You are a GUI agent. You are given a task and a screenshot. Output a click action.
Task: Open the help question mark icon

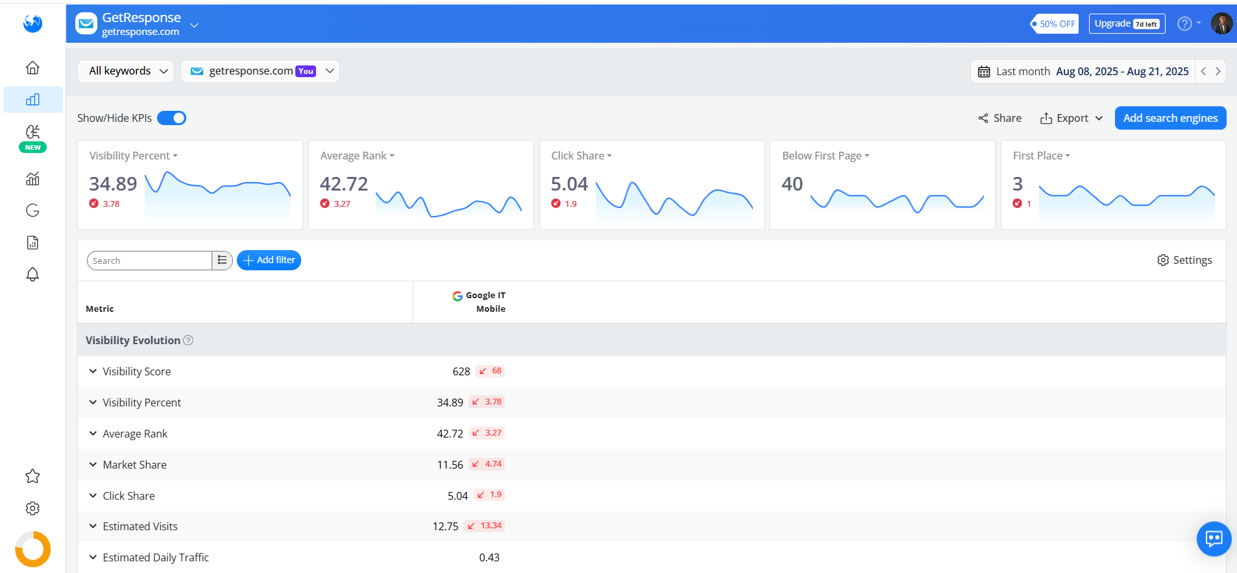pyautogui.click(x=1184, y=24)
